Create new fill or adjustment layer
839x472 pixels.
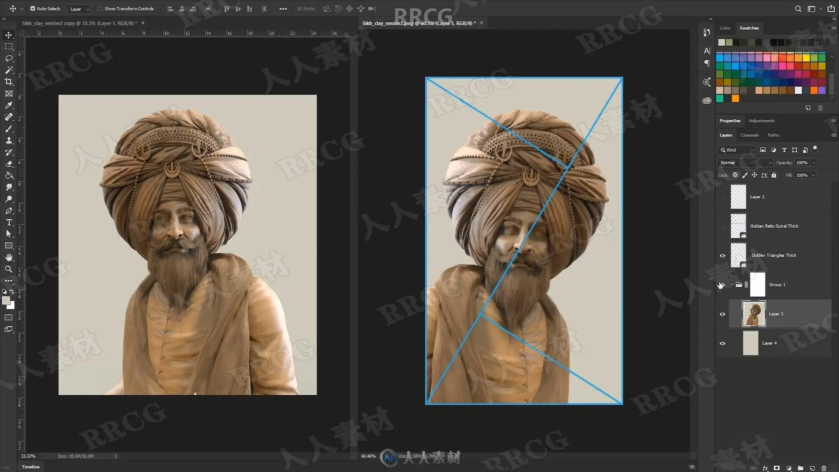coord(789,468)
